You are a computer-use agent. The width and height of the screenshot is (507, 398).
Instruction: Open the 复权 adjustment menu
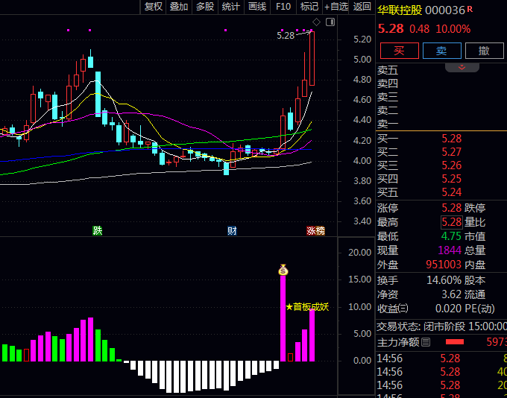[154, 7]
